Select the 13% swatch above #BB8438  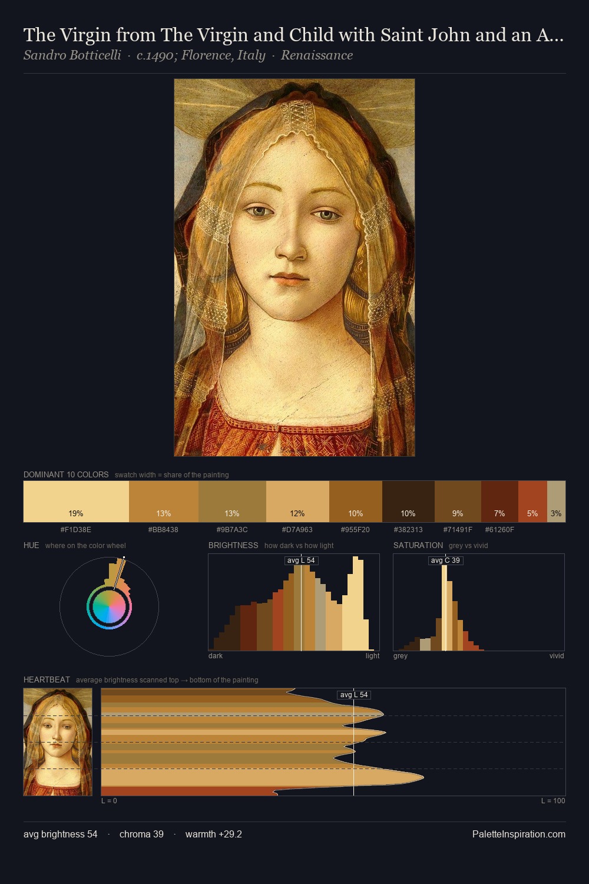164,502
